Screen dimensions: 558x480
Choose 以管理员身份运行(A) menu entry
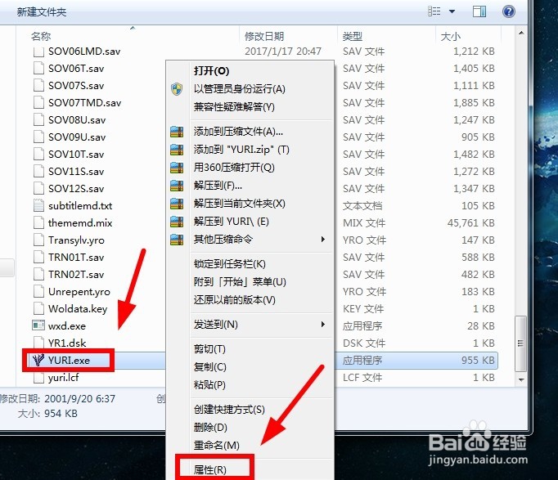pos(240,89)
